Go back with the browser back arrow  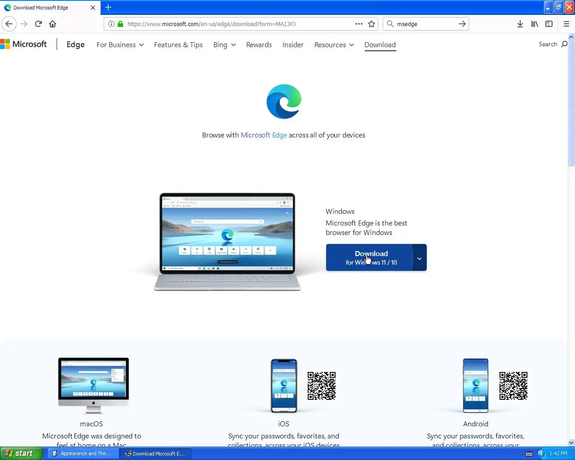tap(9, 24)
